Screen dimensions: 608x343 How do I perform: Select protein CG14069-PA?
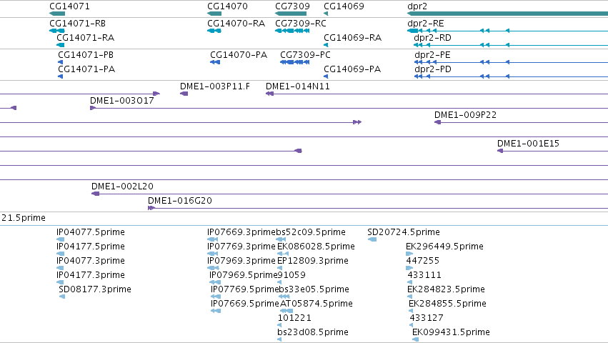tap(352, 69)
